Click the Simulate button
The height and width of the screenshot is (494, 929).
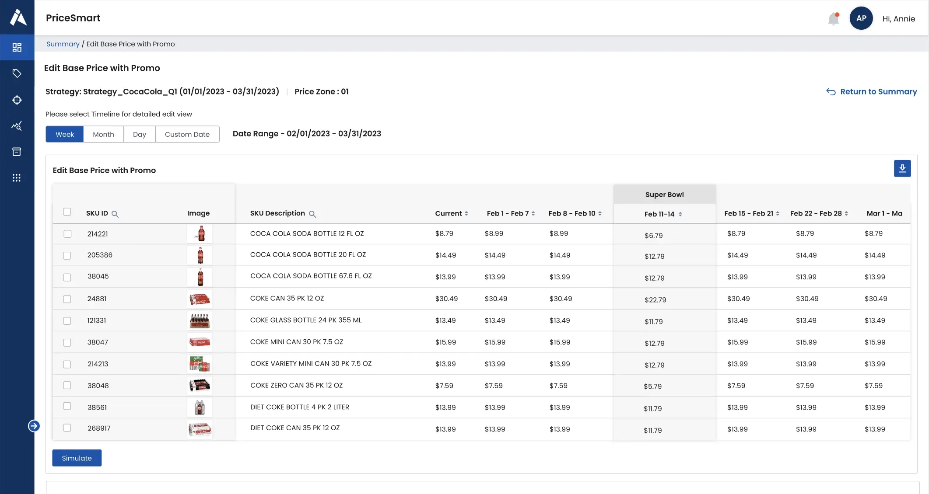tap(77, 458)
